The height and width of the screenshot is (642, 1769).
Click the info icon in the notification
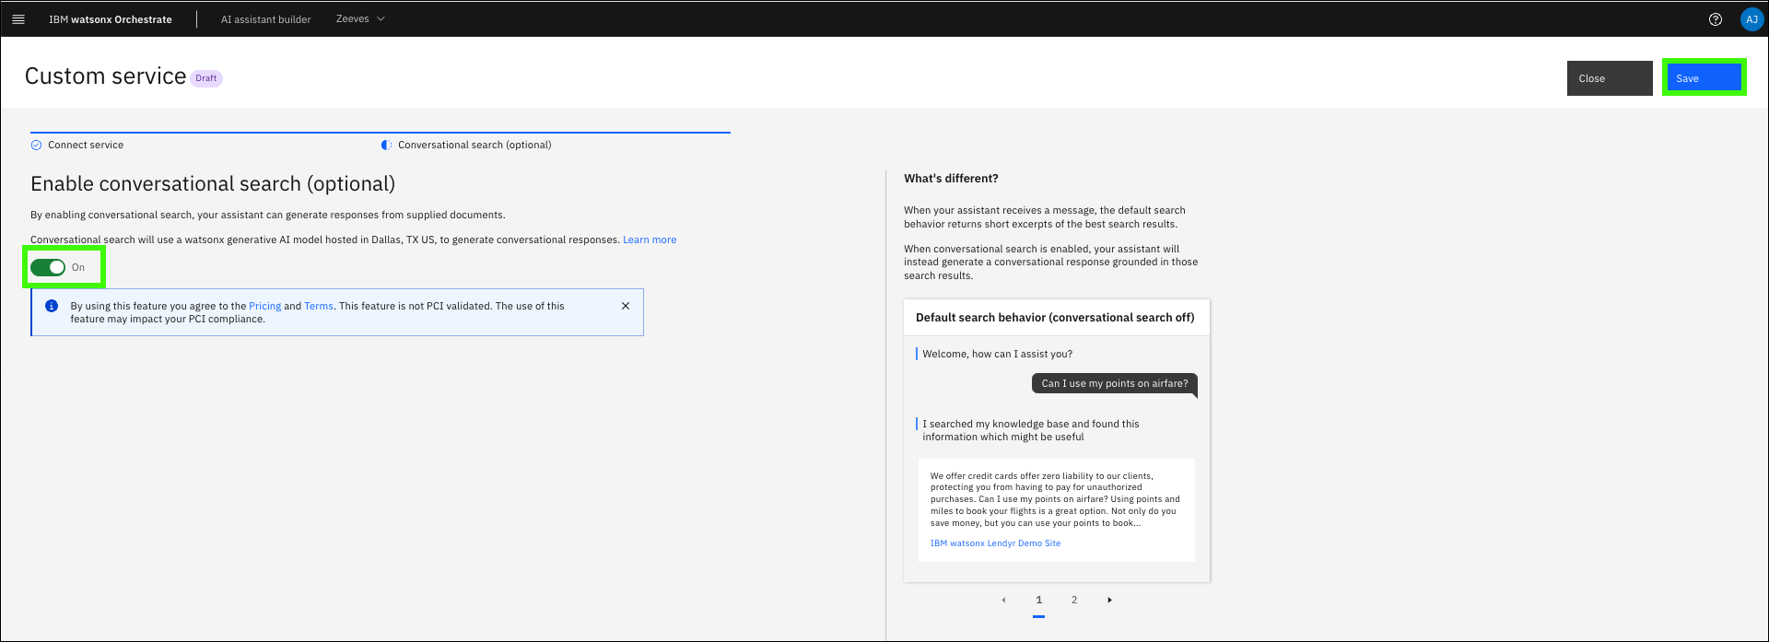52,306
